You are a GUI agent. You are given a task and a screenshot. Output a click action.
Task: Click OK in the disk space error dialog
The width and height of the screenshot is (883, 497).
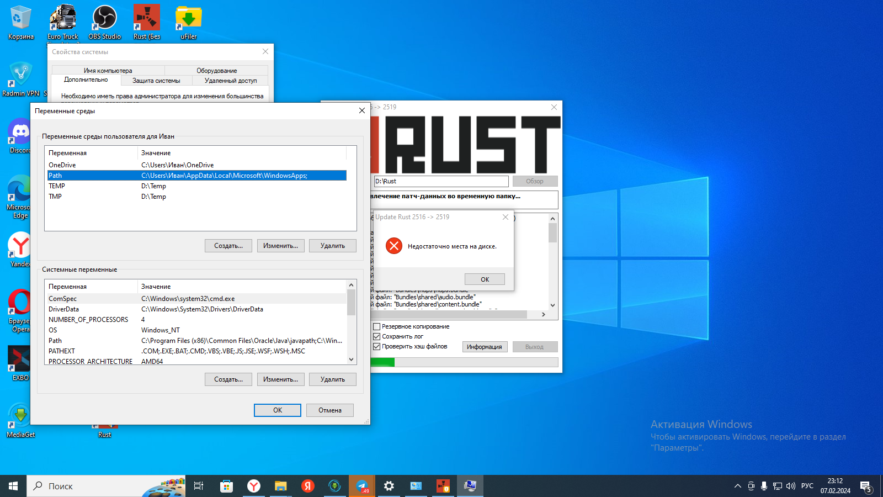pyautogui.click(x=485, y=279)
